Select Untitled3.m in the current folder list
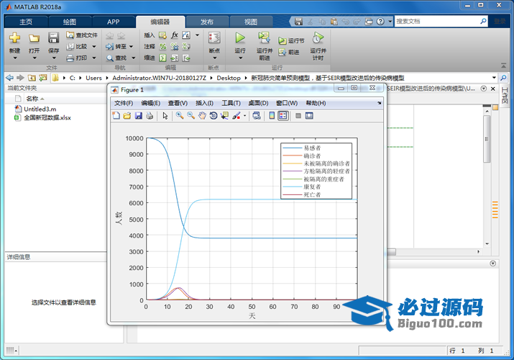 tap(40, 109)
